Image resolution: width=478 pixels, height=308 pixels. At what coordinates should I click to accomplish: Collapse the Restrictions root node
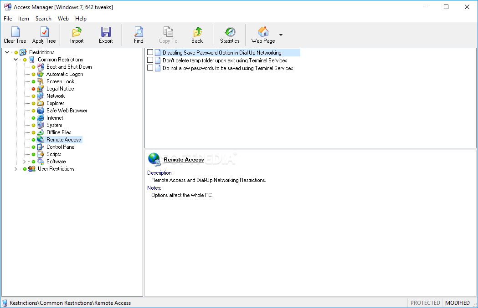(7, 52)
